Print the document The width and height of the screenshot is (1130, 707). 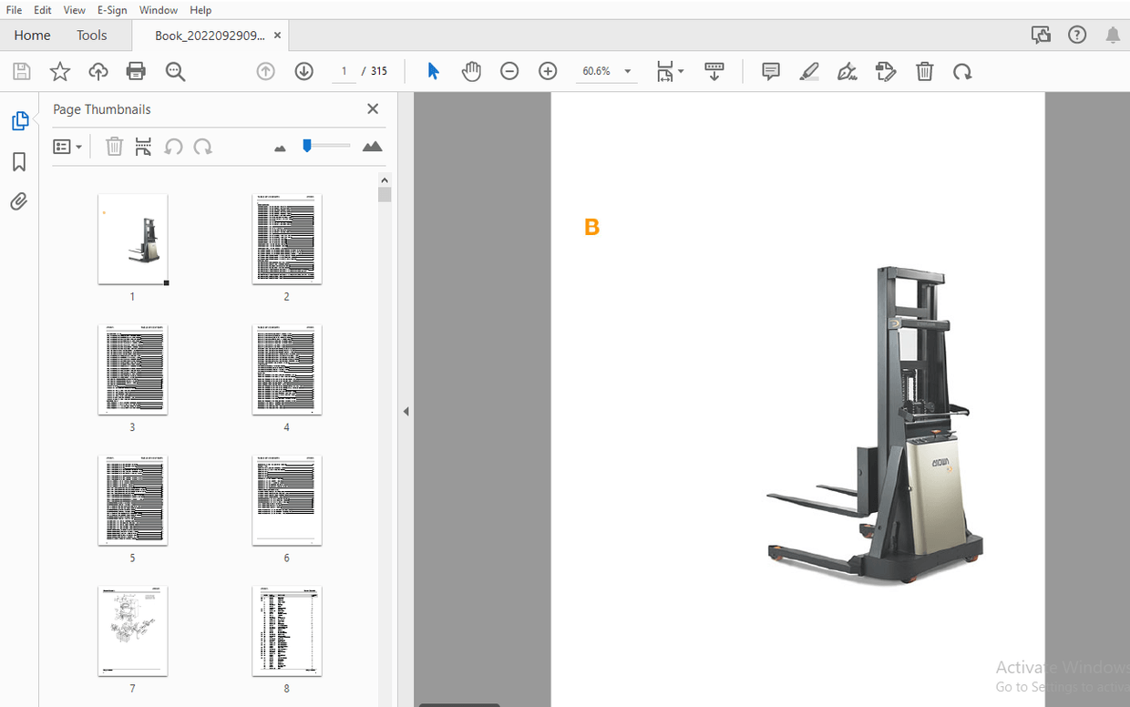pos(135,71)
